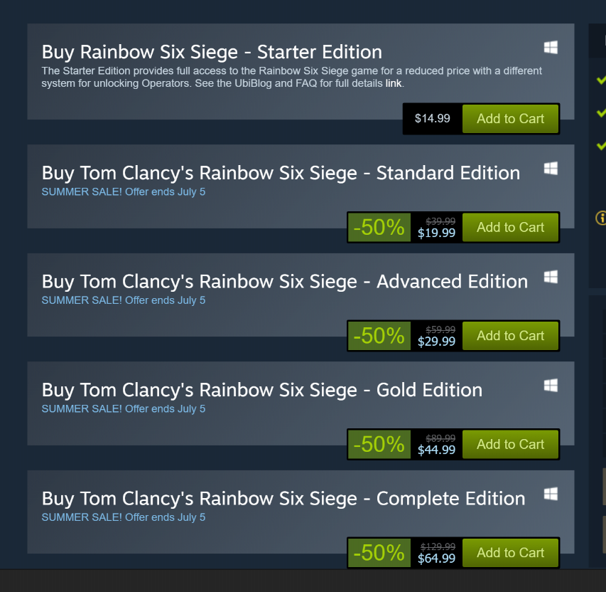Click the Windows icon for Standard Edition
Viewport: 606px width, 592px height.
pos(551,169)
